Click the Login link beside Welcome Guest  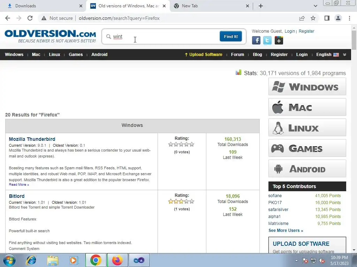point(290,31)
